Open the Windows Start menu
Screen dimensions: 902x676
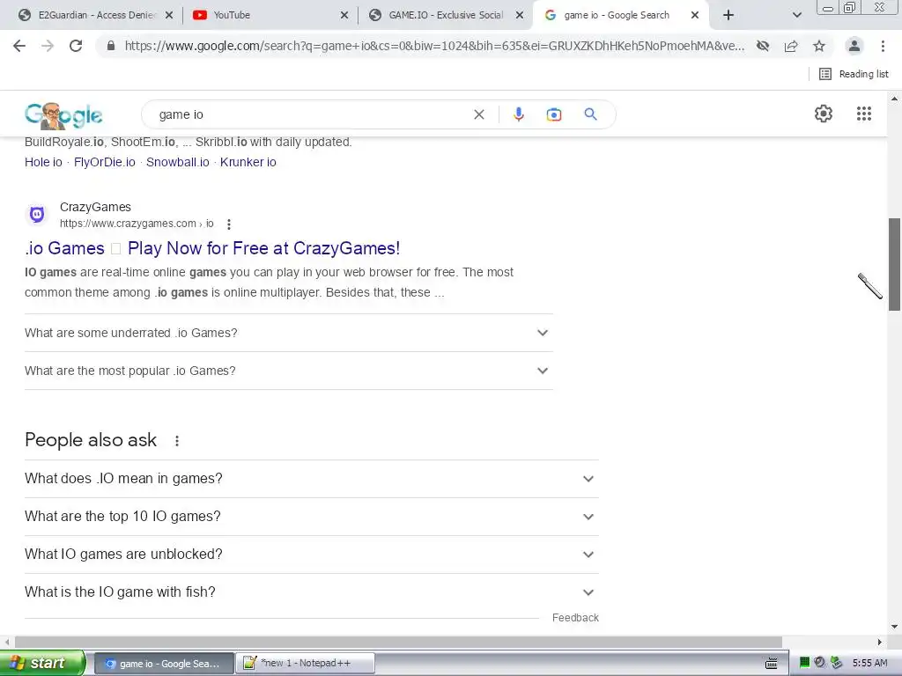pyautogui.click(x=42, y=663)
